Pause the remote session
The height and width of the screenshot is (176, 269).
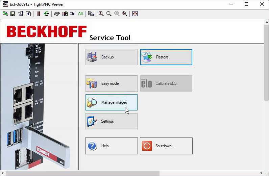pos(39,14)
